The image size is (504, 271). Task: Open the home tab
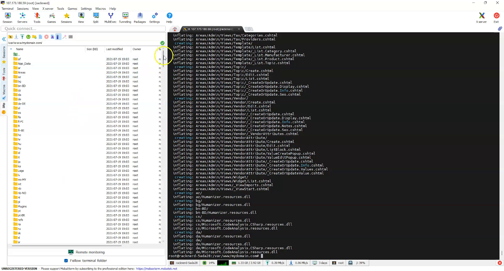[x=175, y=29]
